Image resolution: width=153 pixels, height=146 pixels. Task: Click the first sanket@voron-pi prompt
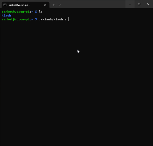(x=19, y=12)
